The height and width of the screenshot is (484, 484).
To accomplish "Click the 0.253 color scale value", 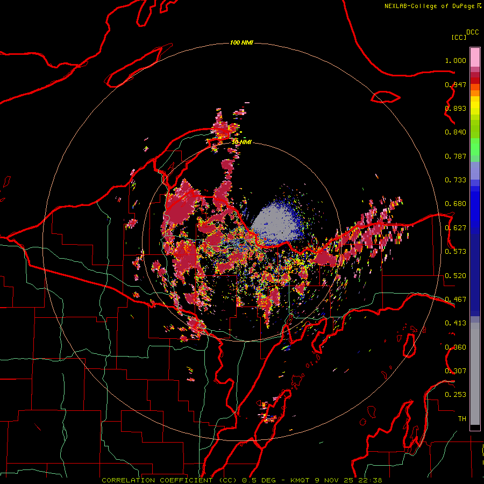I will [455, 395].
